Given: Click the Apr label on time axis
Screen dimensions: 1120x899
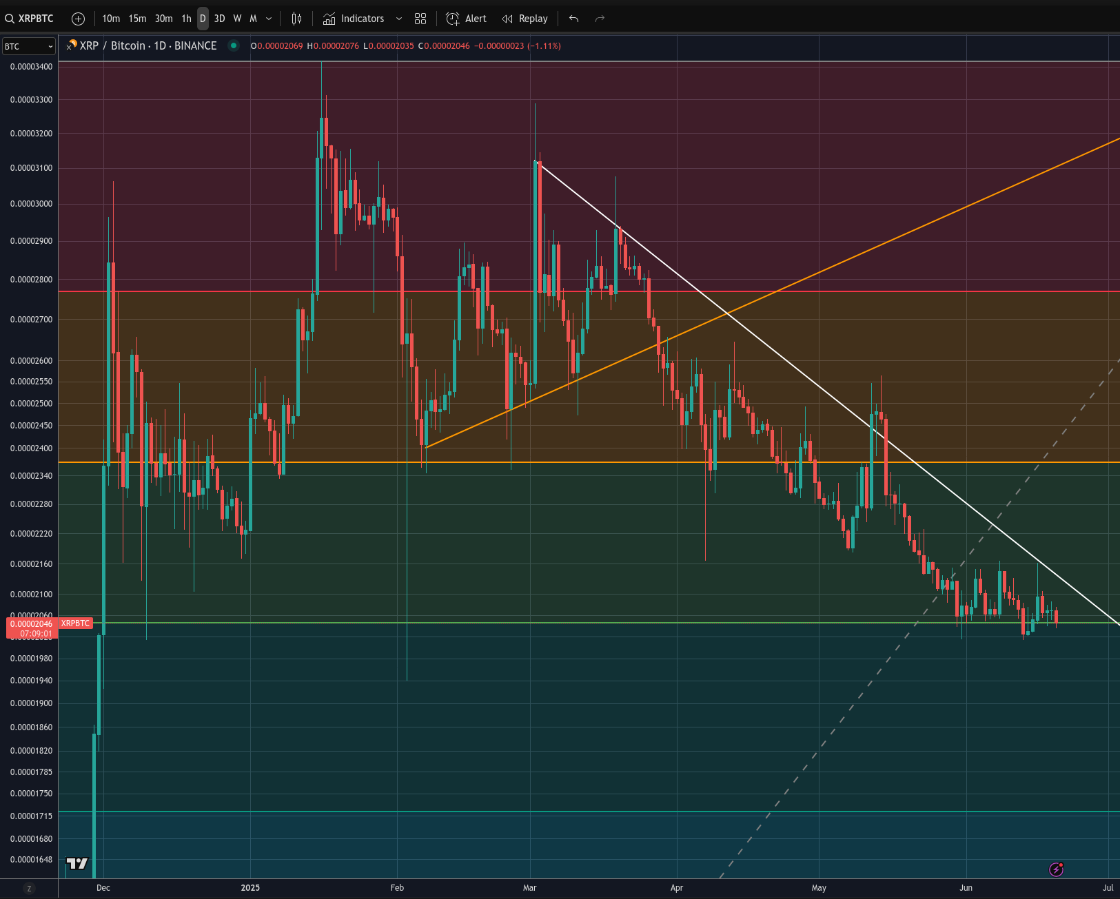Looking at the screenshot, I should [x=677, y=888].
